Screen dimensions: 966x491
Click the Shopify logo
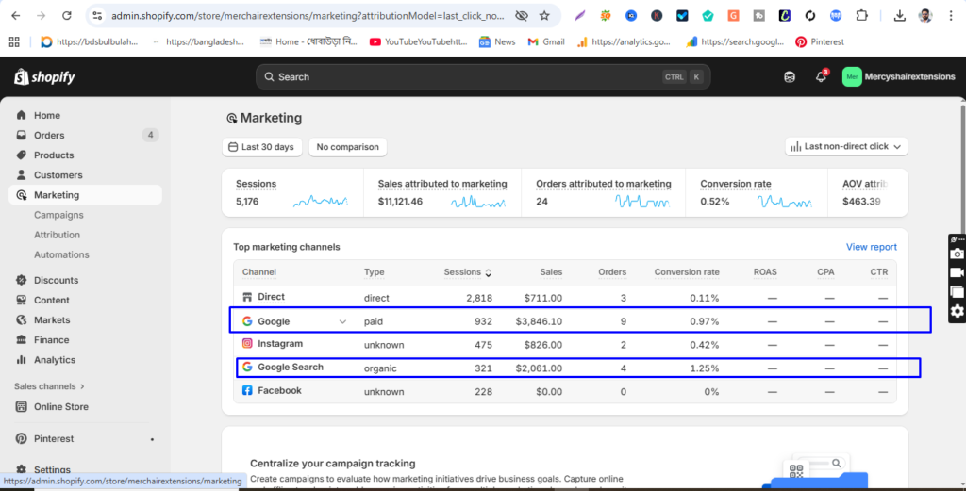pos(44,77)
